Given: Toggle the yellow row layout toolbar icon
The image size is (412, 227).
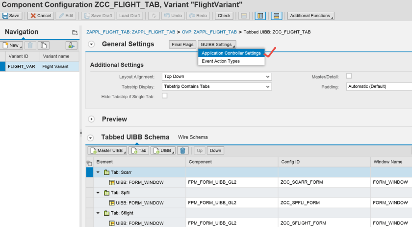Looking at the screenshot, I should click(x=276, y=16).
